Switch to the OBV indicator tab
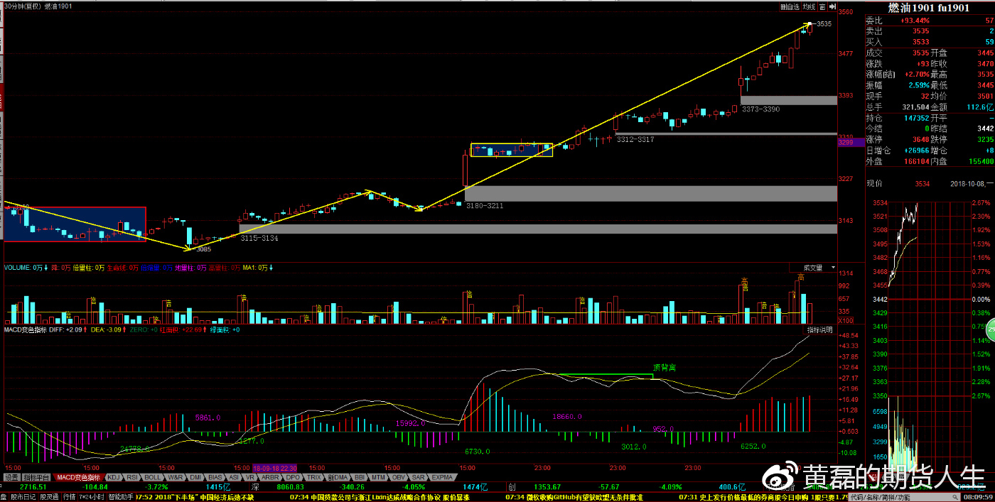The image size is (995, 502). [x=399, y=477]
